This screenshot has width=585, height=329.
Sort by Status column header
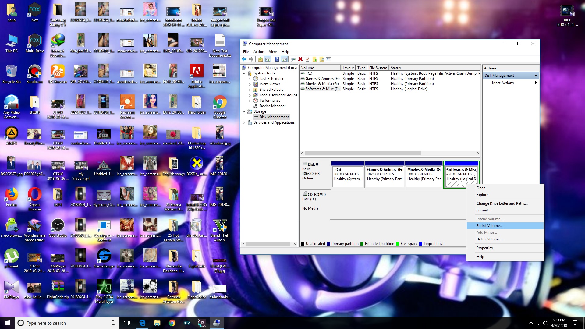point(435,68)
